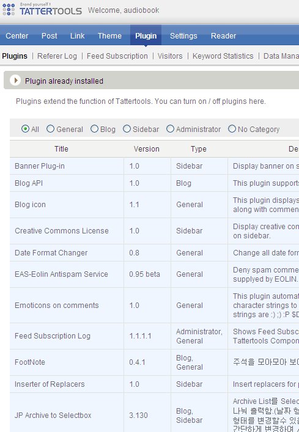Select the All category radio button

point(25,129)
